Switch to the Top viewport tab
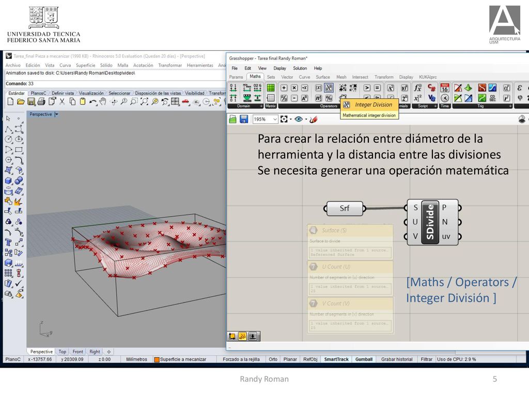Viewport: 529px width, 397px height. point(63,352)
